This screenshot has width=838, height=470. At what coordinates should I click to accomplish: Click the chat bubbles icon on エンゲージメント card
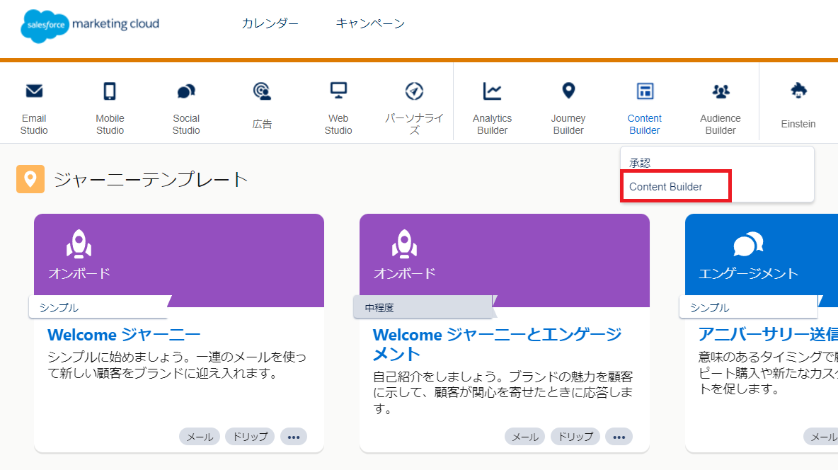(x=748, y=244)
